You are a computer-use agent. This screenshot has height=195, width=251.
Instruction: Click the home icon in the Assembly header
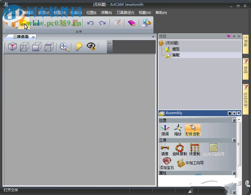coord(230,113)
